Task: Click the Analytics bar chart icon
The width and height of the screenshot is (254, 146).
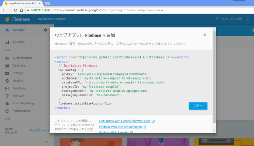Action: tap(7, 42)
